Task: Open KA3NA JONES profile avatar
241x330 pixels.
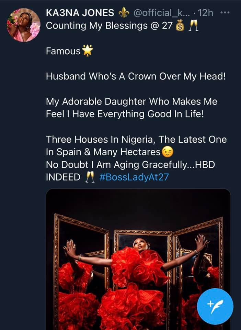Action: (x=24, y=25)
